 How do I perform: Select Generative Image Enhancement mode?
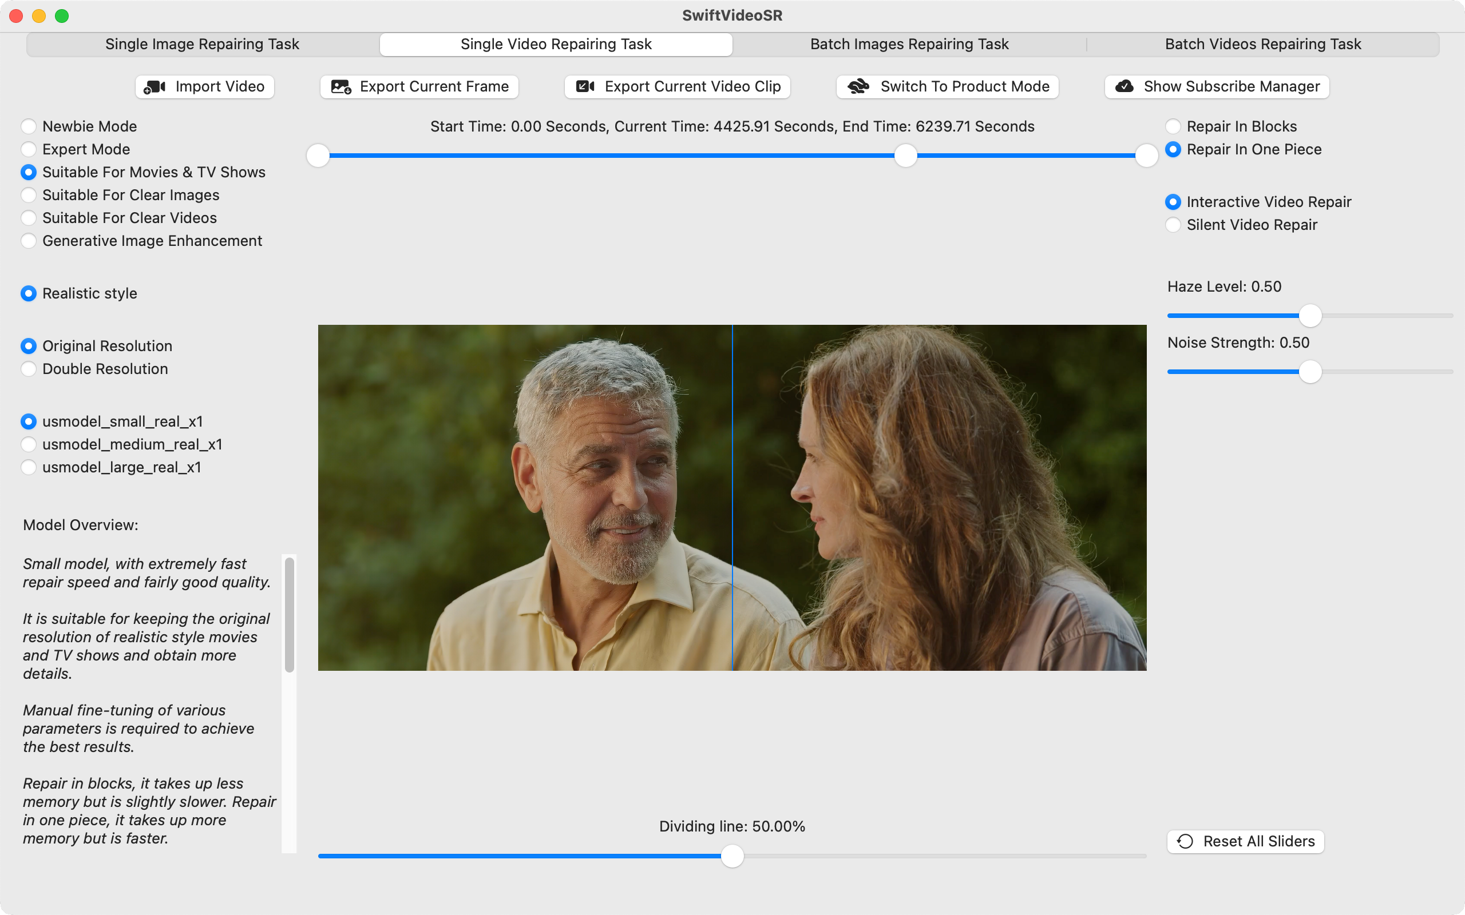[29, 241]
